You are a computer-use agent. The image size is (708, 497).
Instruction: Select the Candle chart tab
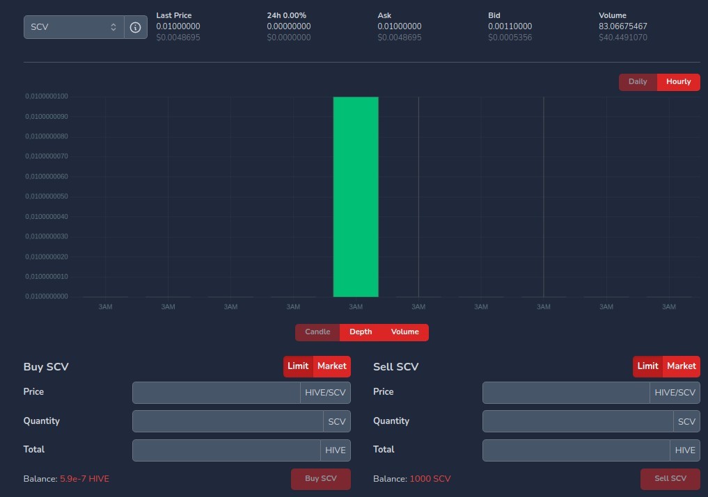coord(317,332)
